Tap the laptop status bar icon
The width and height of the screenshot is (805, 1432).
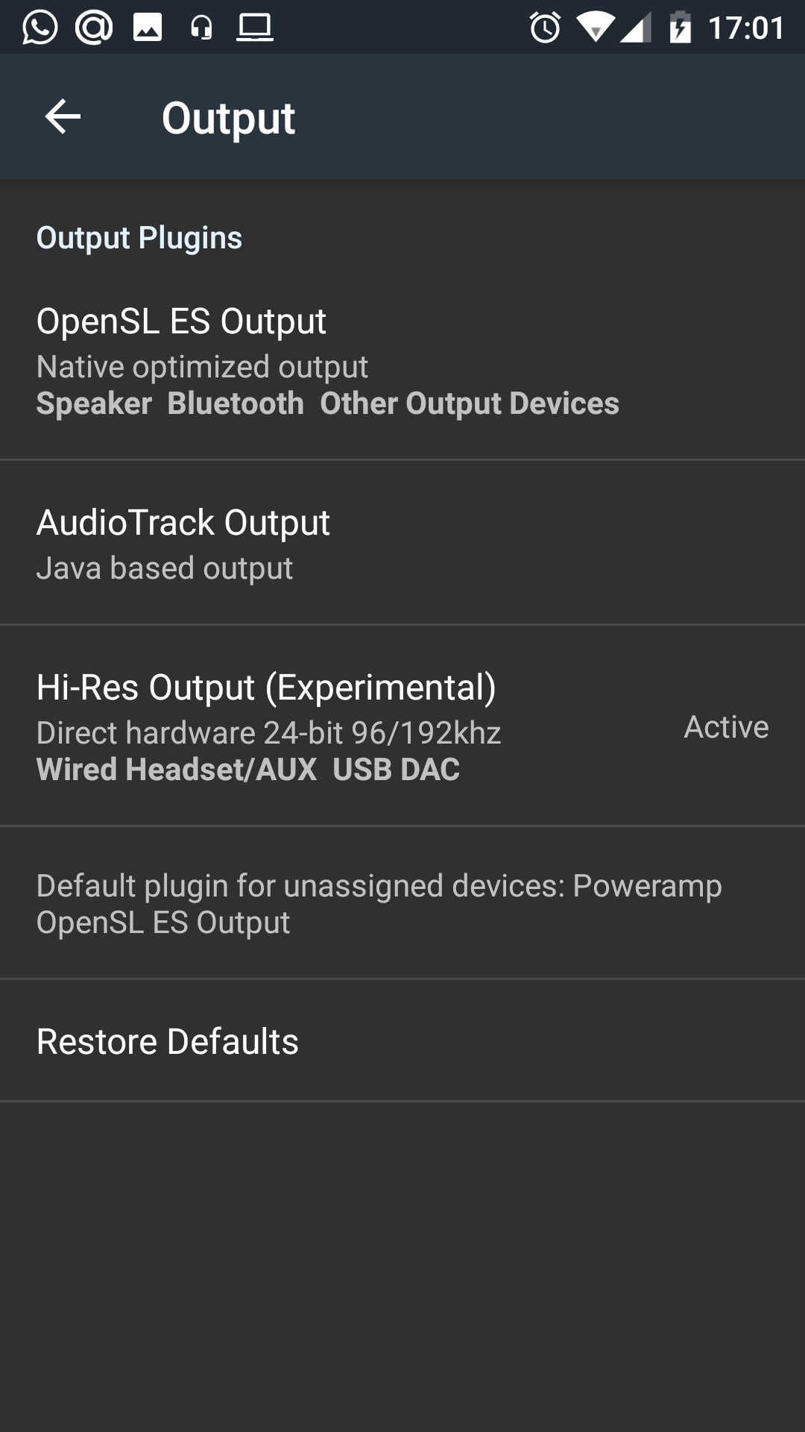[x=255, y=28]
